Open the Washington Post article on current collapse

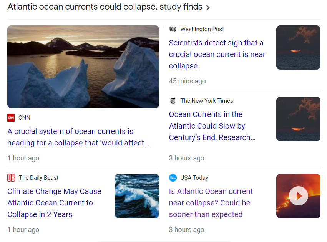(217, 54)
